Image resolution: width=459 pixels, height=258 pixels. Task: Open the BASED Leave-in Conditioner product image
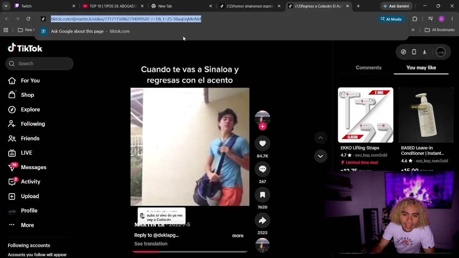[x=426, y=115]
